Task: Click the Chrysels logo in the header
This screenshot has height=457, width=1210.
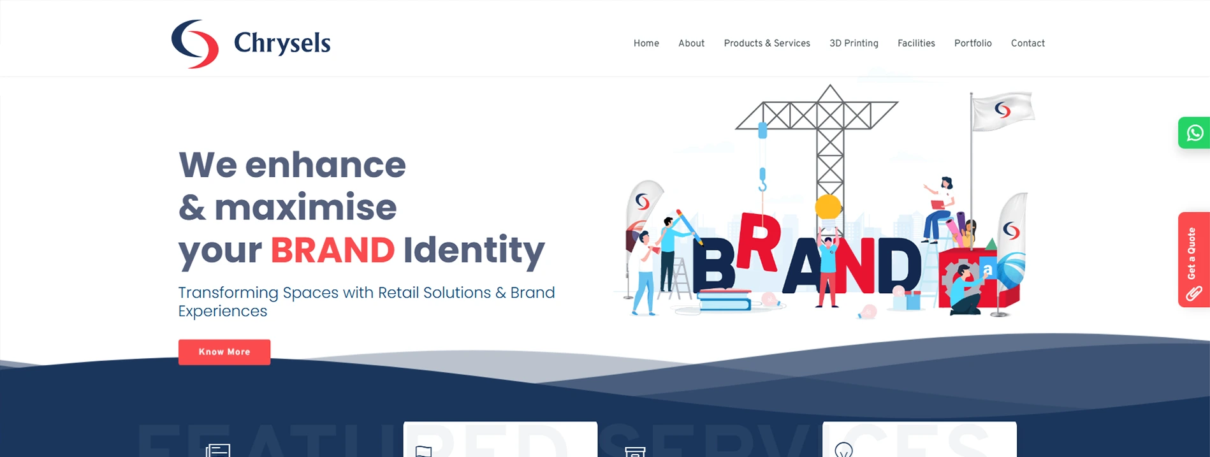Action: pos(251,43)
